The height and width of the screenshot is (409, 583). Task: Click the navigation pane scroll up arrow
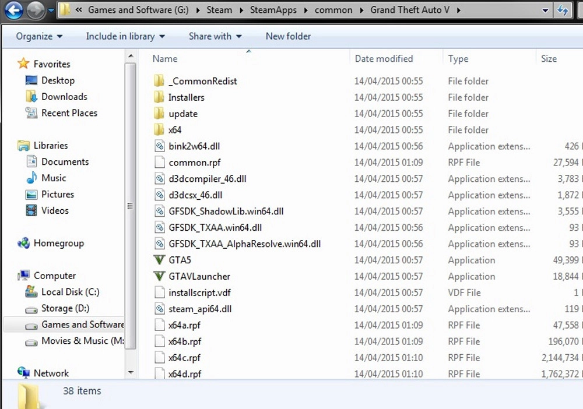(x=131, y=56)
